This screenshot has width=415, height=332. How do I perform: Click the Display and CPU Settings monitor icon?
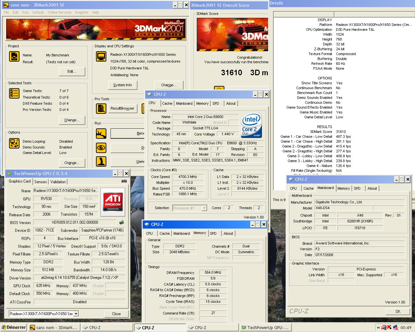point(101,56)
